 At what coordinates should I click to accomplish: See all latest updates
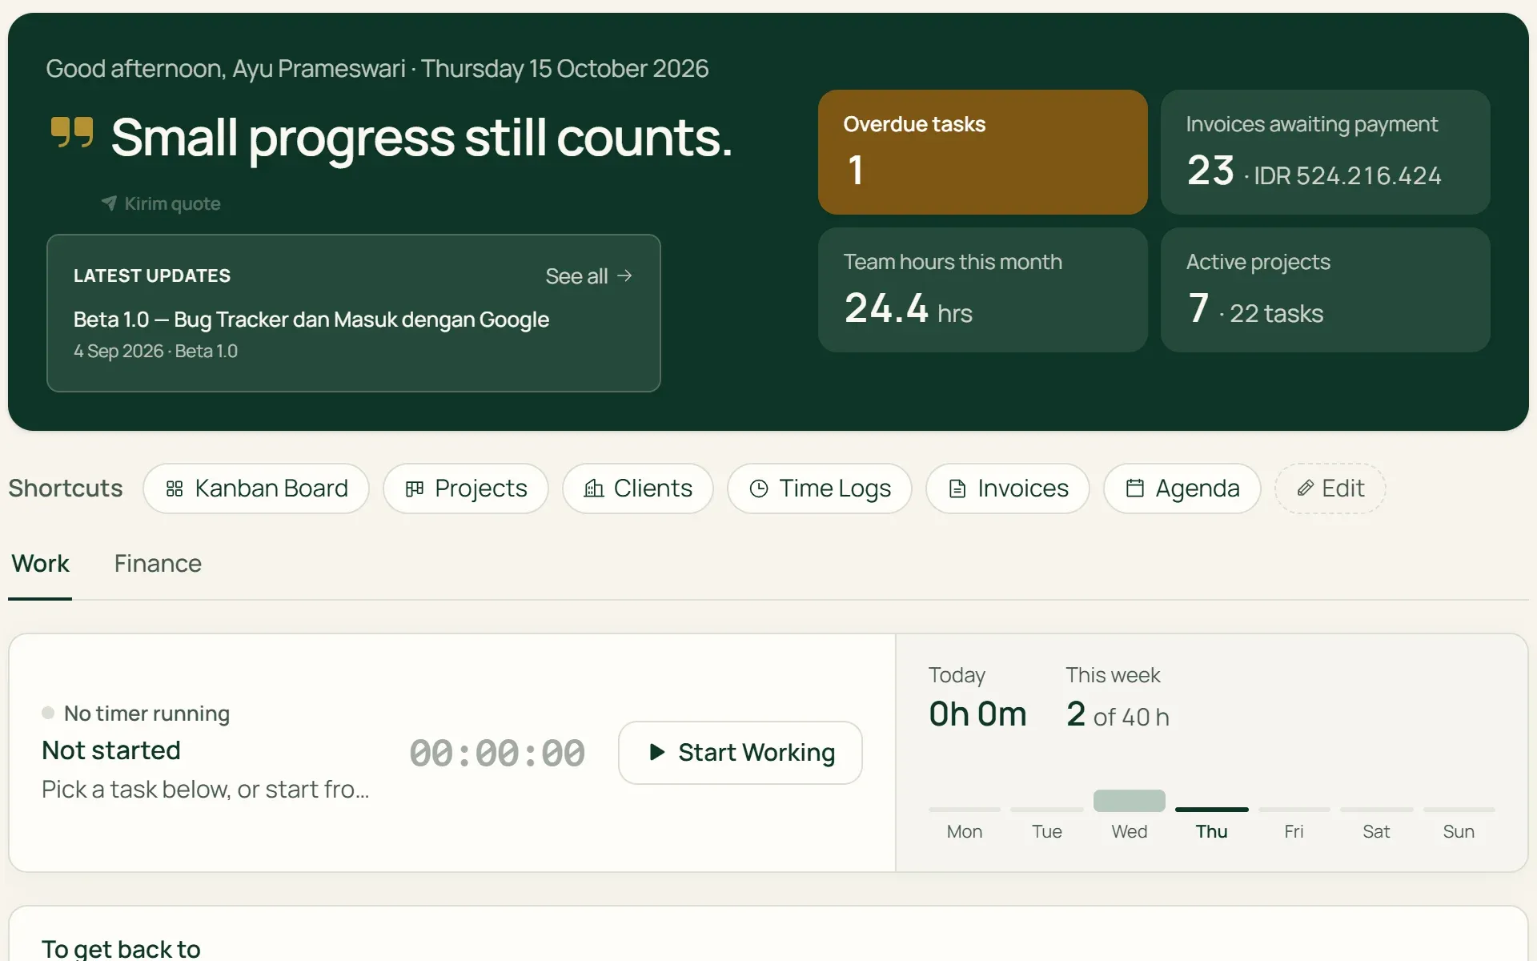point(589,275)
